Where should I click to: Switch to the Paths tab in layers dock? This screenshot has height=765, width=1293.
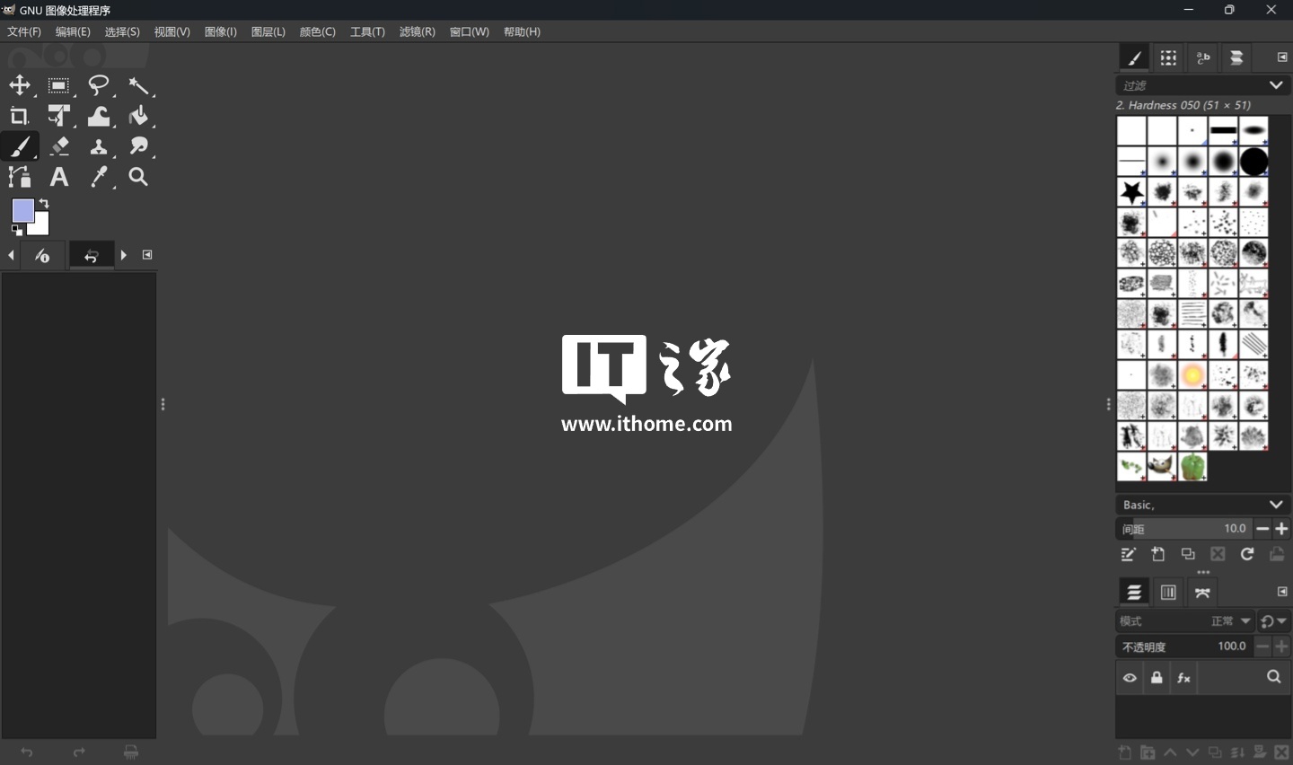tap(1202, 593)
